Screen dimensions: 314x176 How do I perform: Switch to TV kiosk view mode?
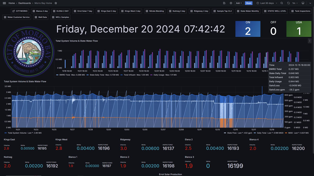click(x=303, y=3)
